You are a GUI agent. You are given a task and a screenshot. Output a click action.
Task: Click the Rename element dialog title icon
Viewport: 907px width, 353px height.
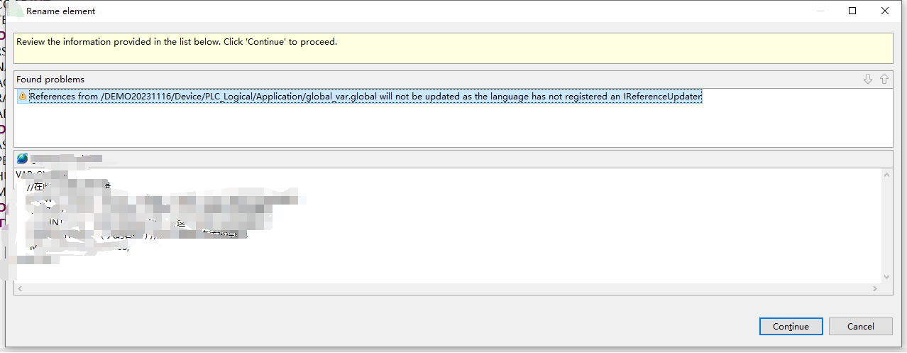tap(15, 11)
